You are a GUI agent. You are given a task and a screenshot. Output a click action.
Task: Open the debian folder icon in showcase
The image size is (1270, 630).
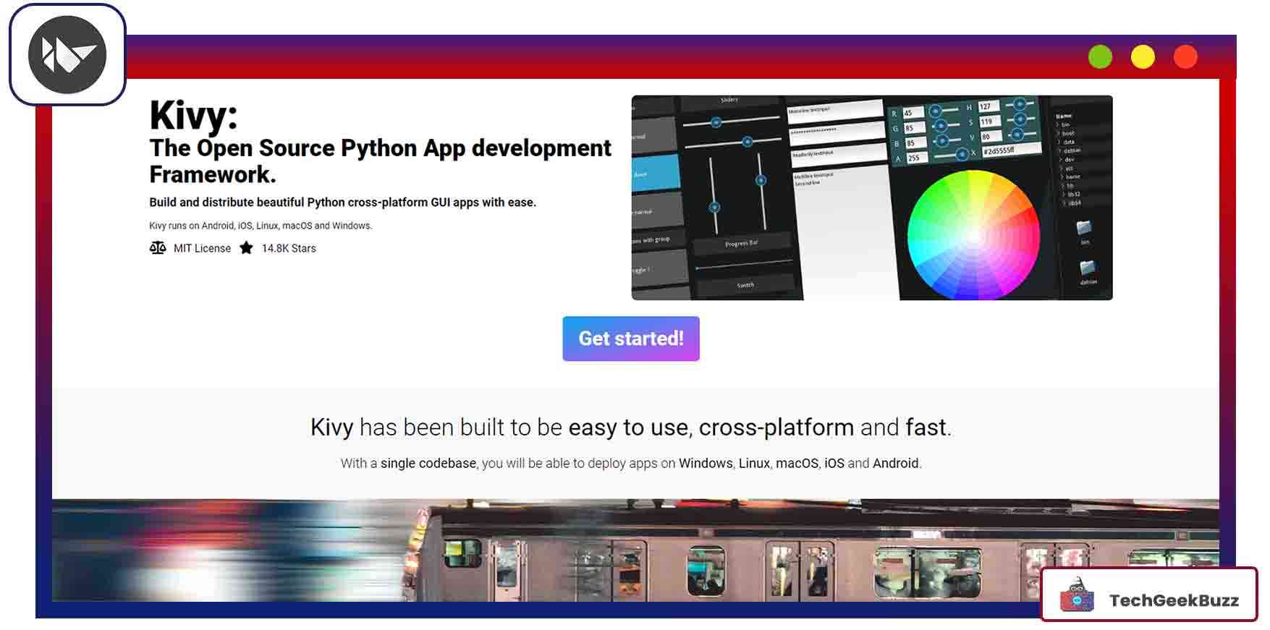(1088, 268)
